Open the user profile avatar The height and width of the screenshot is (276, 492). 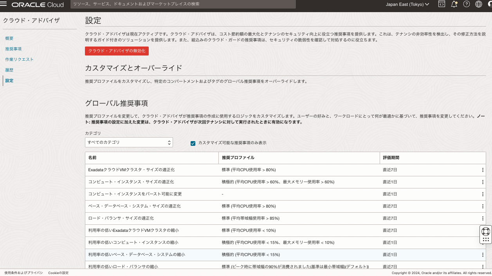coord(490,4)
